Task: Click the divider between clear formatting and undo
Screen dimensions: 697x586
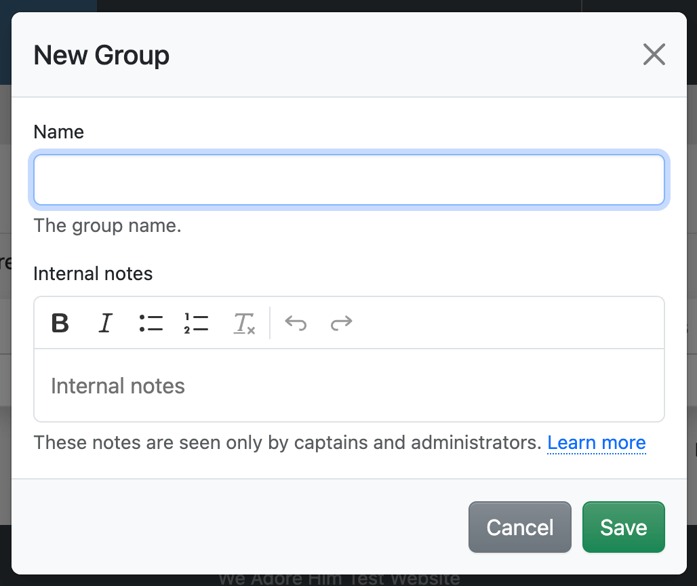Action: 270,323
